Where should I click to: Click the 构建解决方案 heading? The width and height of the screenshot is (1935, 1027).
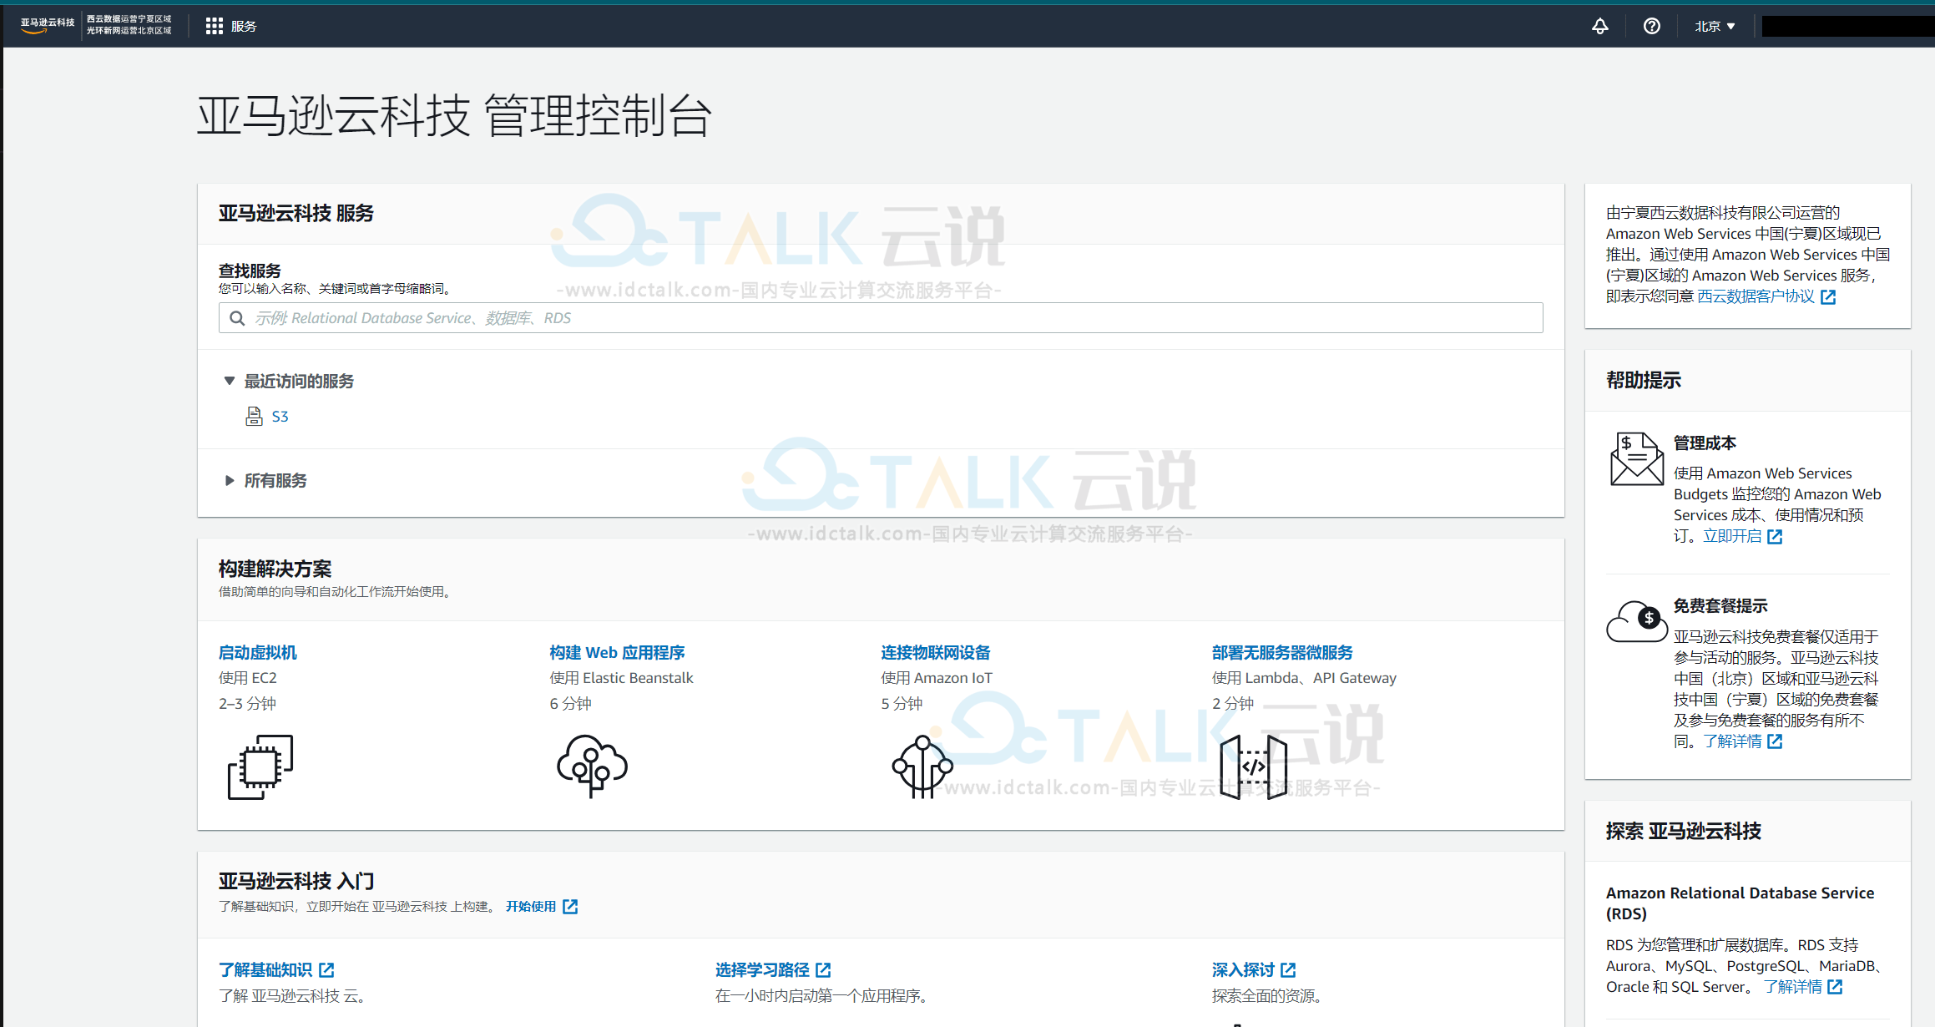(x=275, y=569)
